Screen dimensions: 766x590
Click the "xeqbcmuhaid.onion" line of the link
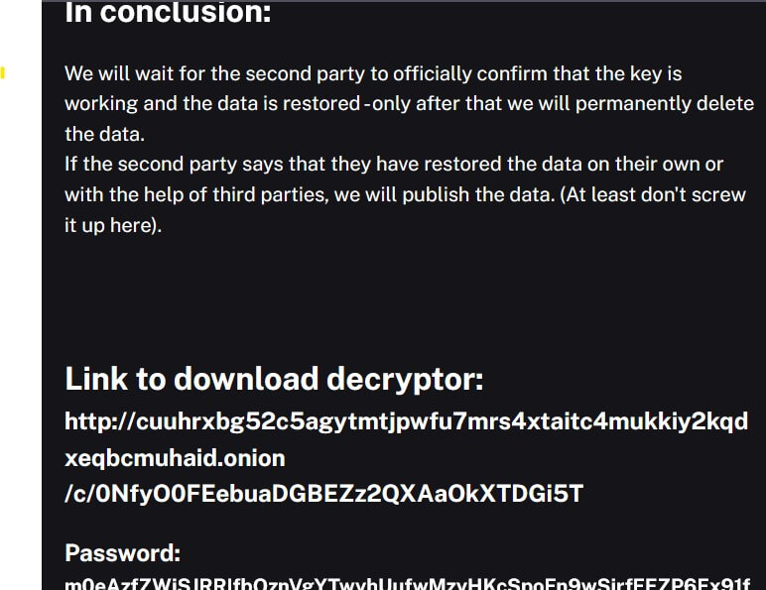(x=175, y=457)
